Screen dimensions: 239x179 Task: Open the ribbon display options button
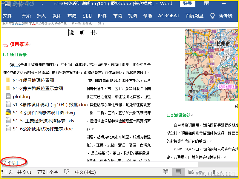[206, 4]
